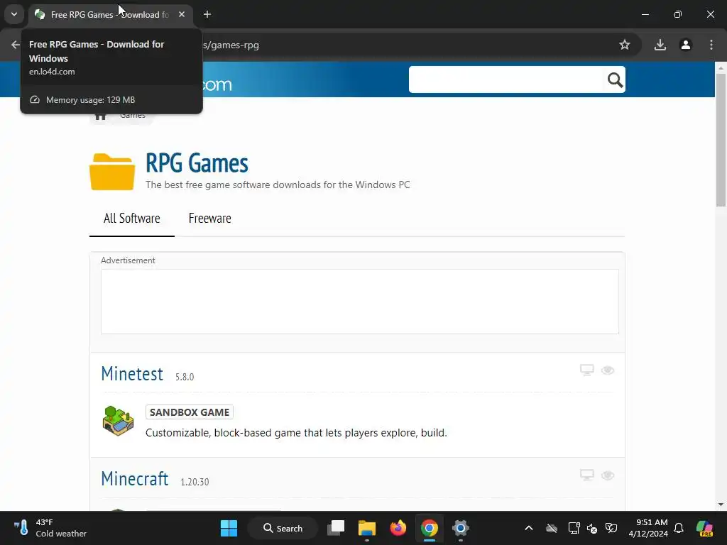Click the scrollbar up arrow
727x545 pixels.
point(721,67)
